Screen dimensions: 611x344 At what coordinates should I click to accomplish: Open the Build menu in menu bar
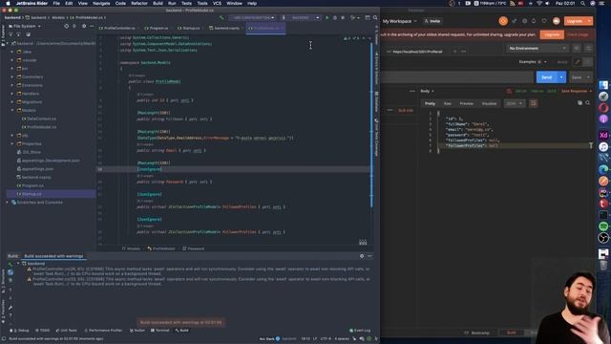158,3
